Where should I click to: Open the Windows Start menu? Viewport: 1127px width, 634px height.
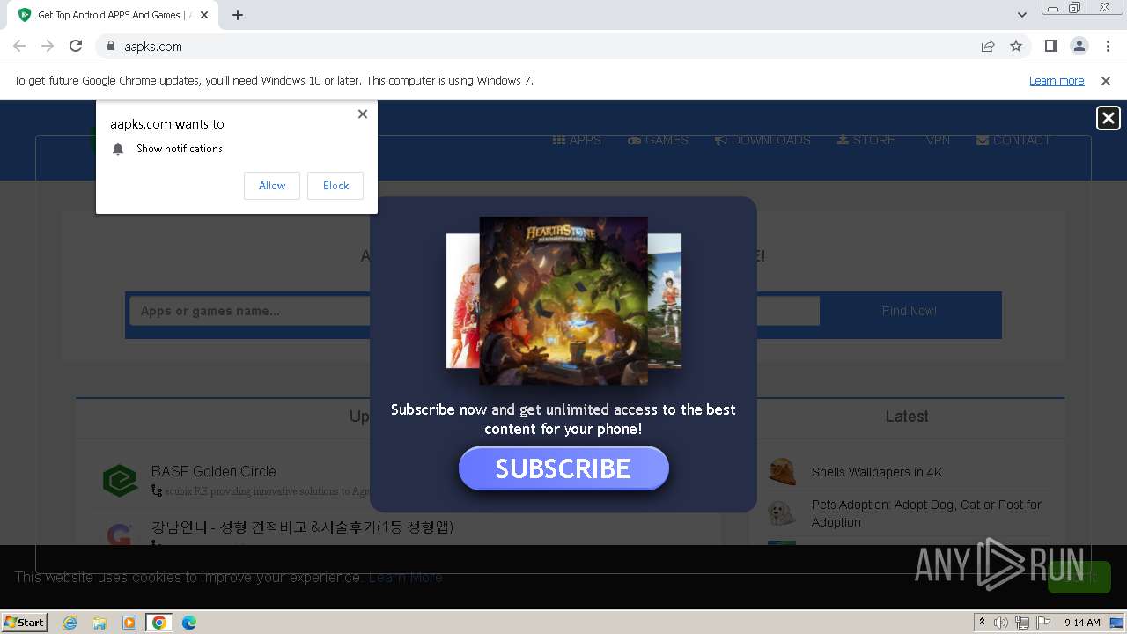coord(25,622)
